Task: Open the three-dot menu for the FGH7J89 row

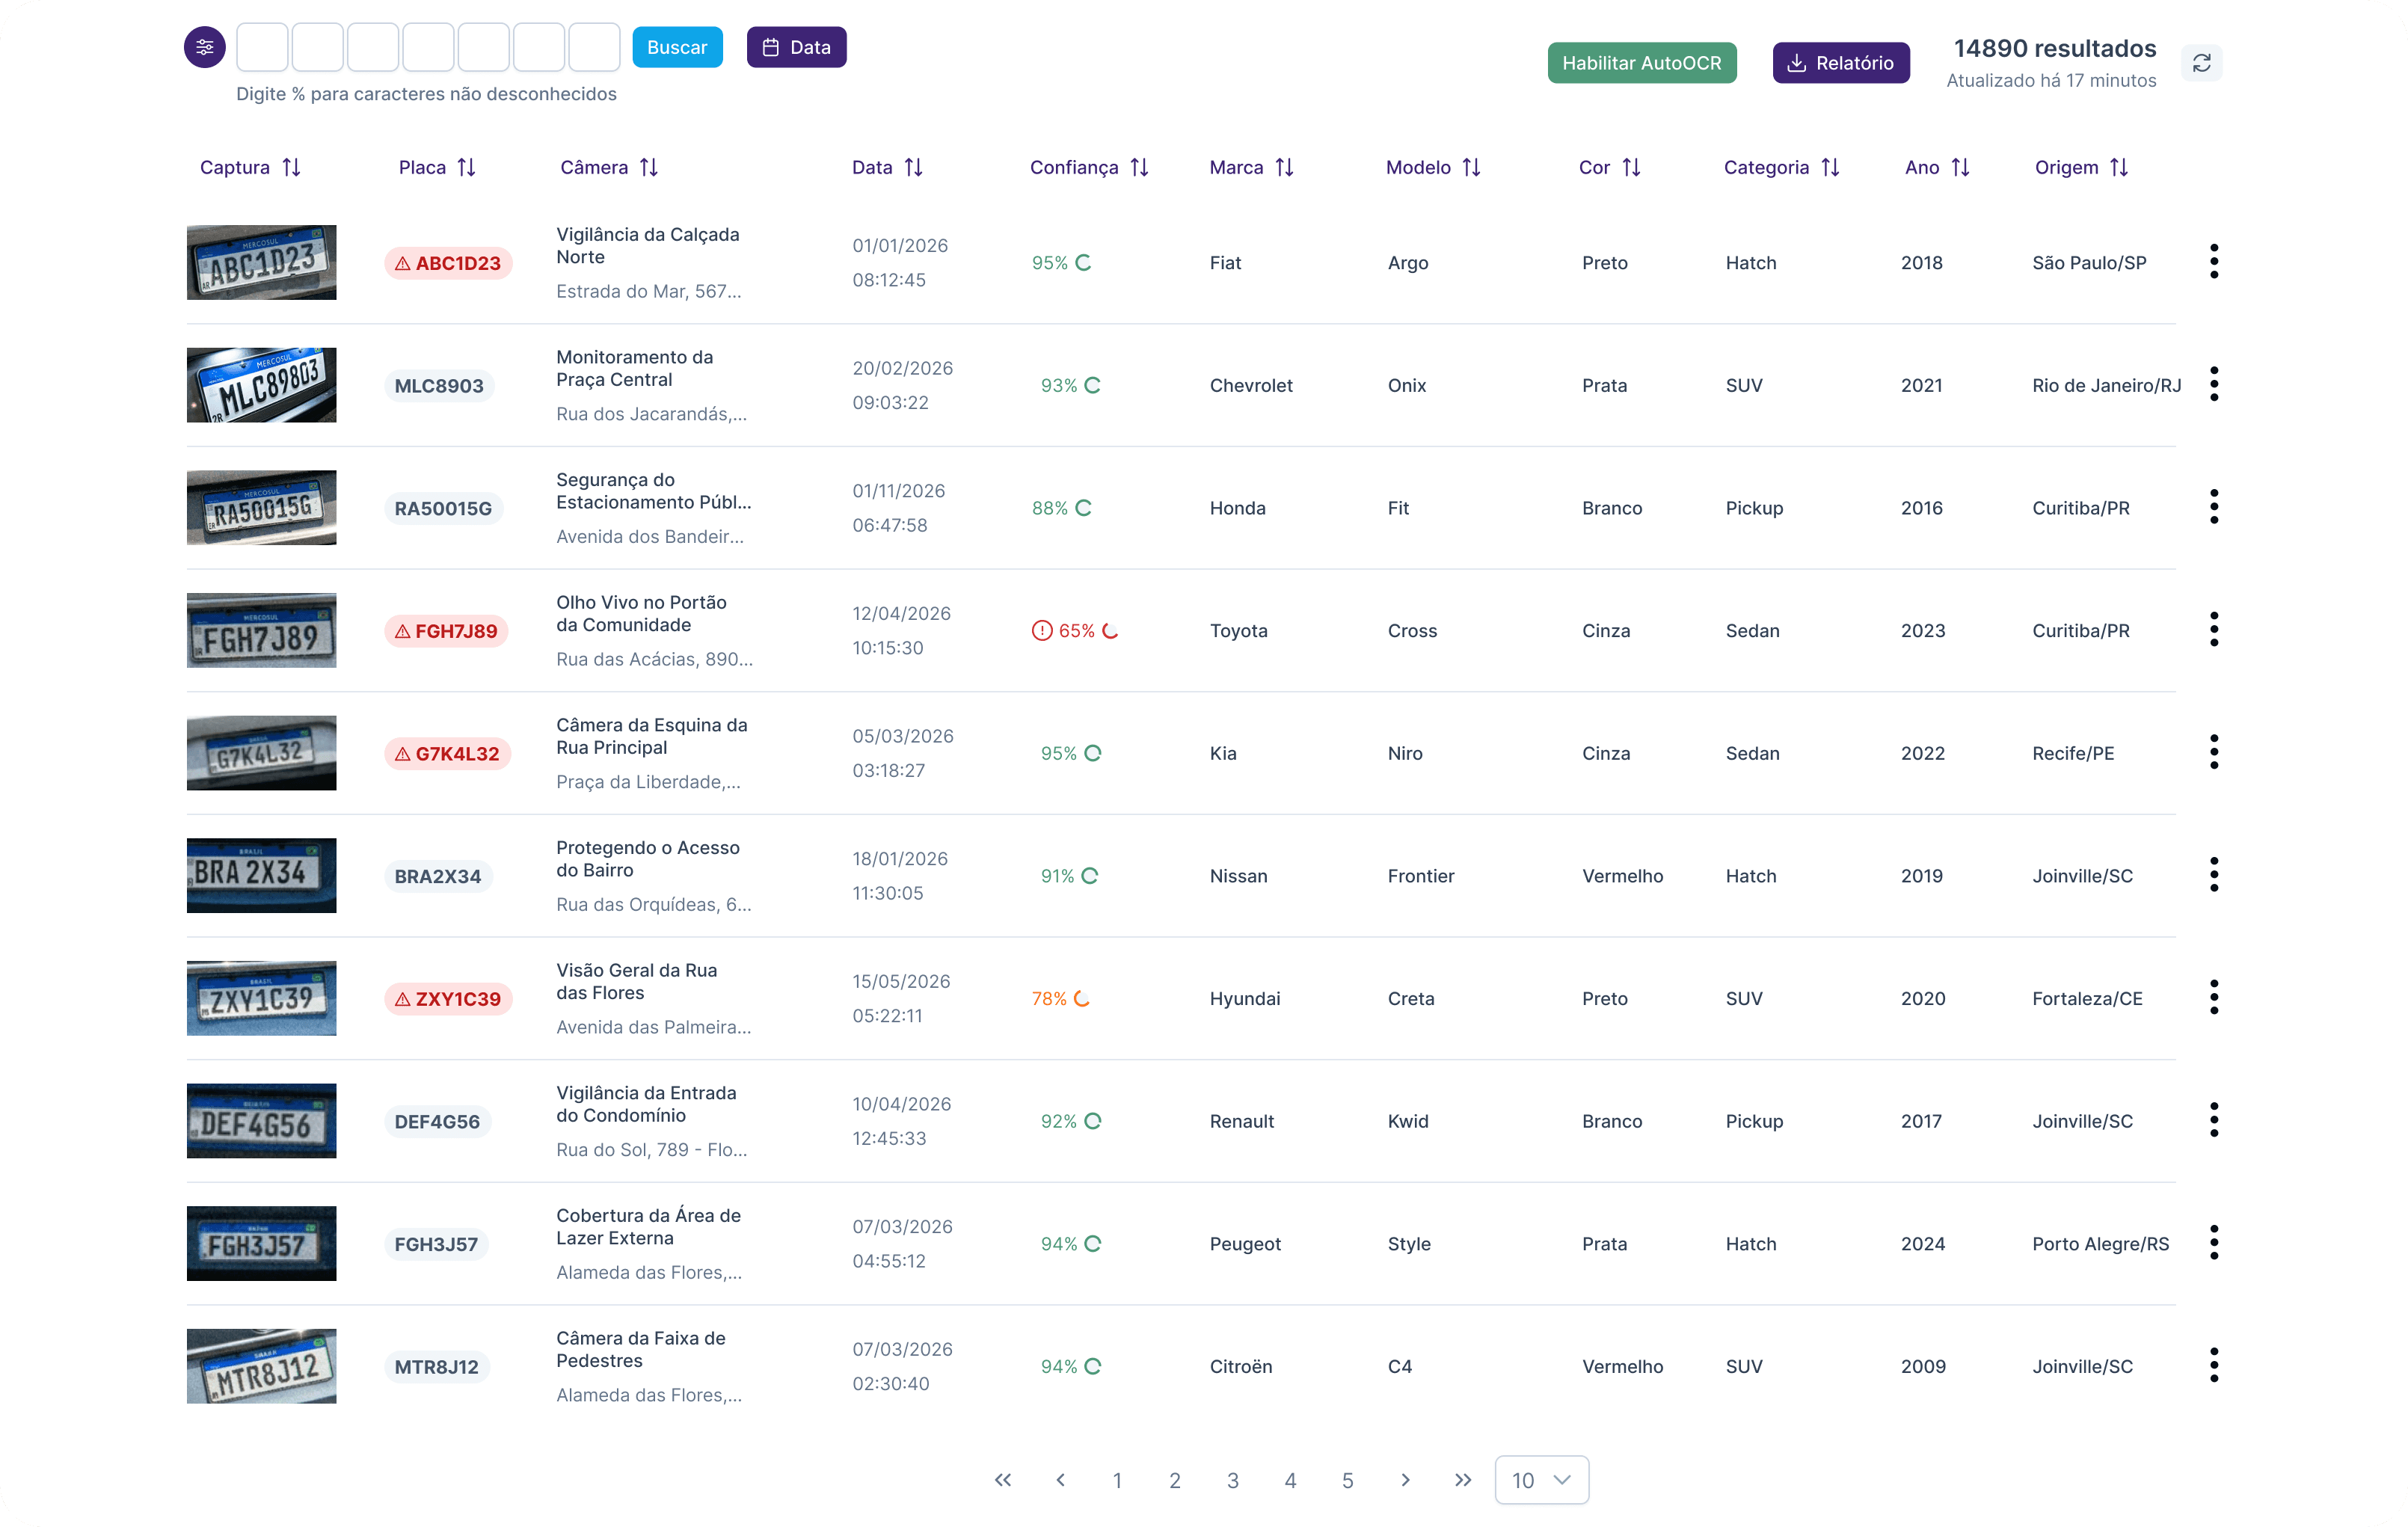Action: tap(2213, 630)
